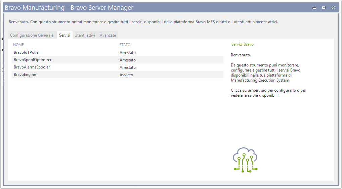The height and width of the screenshot is (189, 342).
Task: Minimize the Bravo Server Manager window
Action: point(314,8)
